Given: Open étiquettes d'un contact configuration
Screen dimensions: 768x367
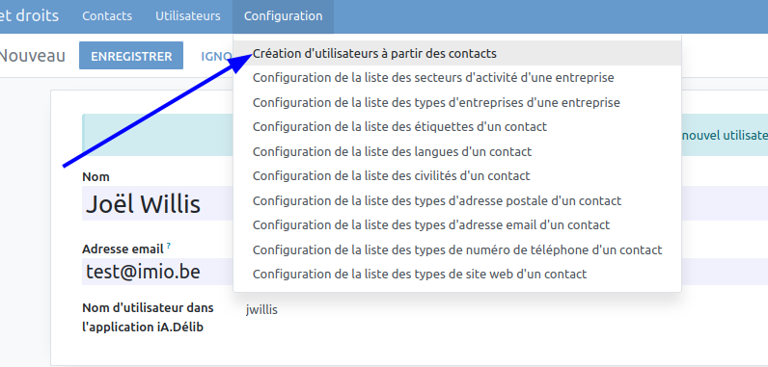Looking at the screenshot, I should pyautogui.click(x=457, y=127).
